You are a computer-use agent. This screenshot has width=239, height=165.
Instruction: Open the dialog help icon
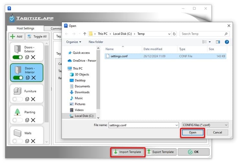pos(227,42)
